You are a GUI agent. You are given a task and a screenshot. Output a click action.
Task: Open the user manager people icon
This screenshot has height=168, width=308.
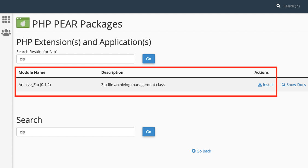6,32
